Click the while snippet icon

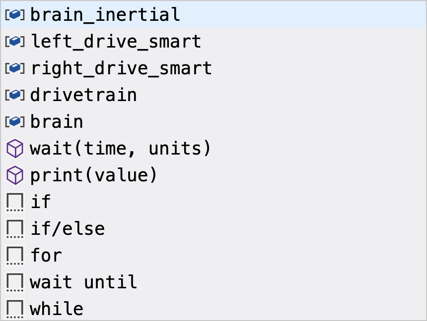pyautogui.click(x=14, y=308)
